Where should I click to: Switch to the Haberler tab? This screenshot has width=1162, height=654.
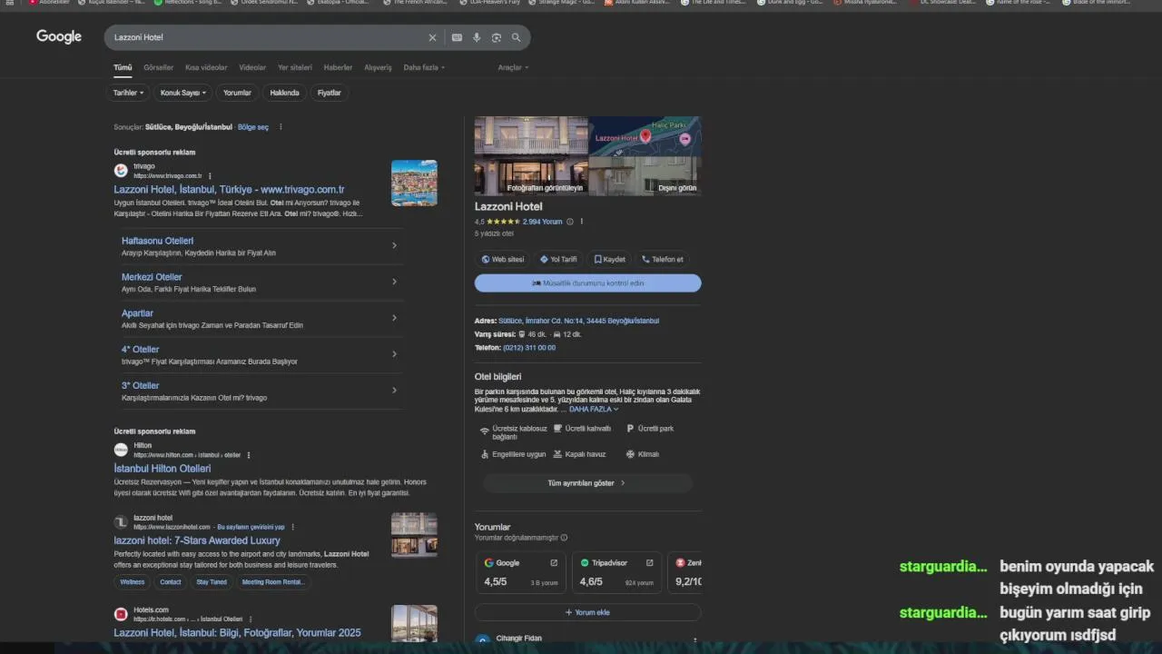tap(339, 67)
